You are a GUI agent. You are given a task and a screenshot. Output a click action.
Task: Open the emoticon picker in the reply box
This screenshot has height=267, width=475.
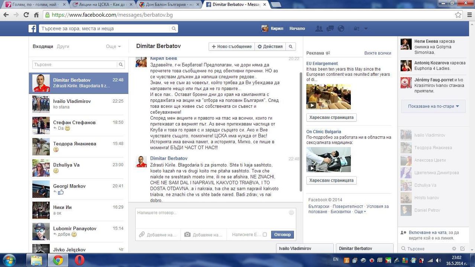[x=291, y=212]
